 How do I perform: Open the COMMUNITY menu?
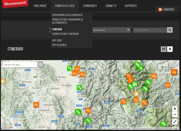point(90,6)
